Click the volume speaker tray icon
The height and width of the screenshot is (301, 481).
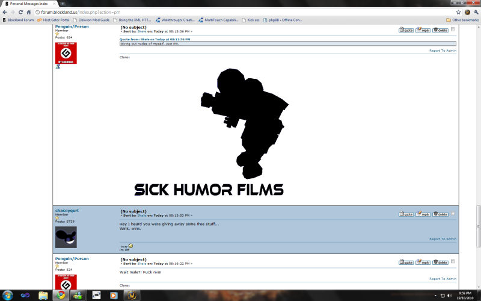click(x=449, y=296)
